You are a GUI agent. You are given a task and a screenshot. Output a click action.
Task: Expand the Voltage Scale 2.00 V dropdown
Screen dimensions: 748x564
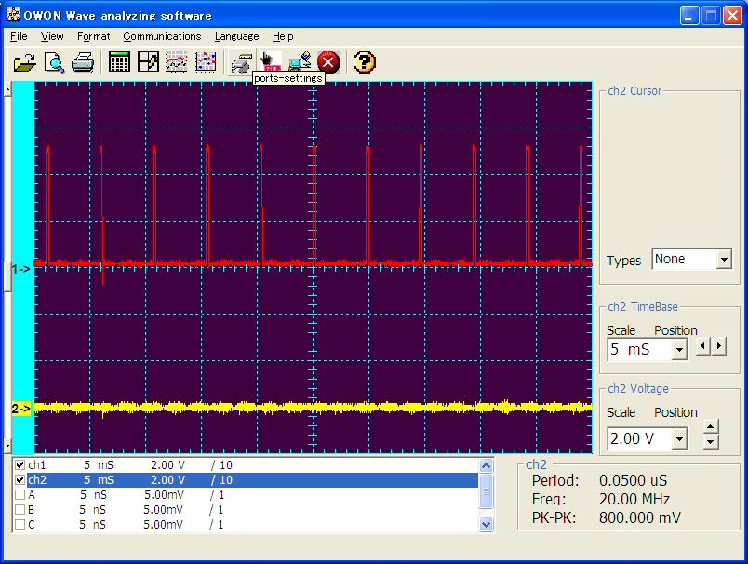(679, 438)
